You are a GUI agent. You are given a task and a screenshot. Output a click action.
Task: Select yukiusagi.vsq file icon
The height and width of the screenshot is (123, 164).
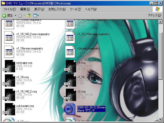(9, 109)
